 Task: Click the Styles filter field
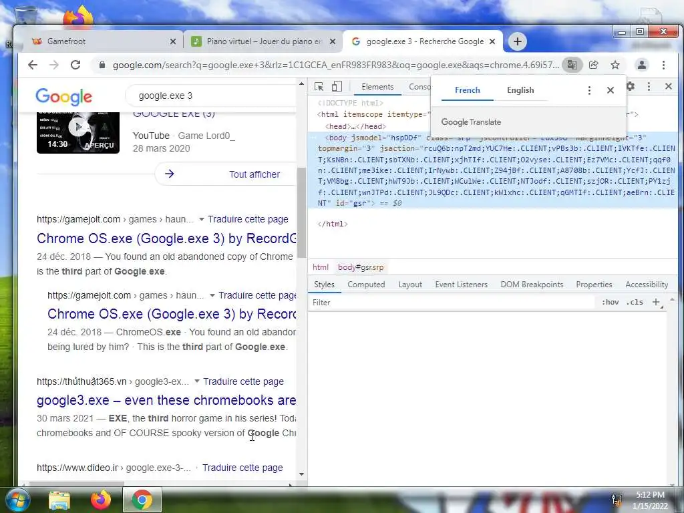(452, 303)
